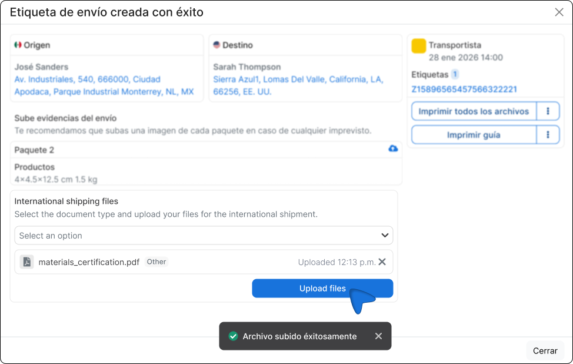Click the yellow Transportista carrier logo
Image resolution: width=573 pixels, height=364 pixels.
point(418,46)
